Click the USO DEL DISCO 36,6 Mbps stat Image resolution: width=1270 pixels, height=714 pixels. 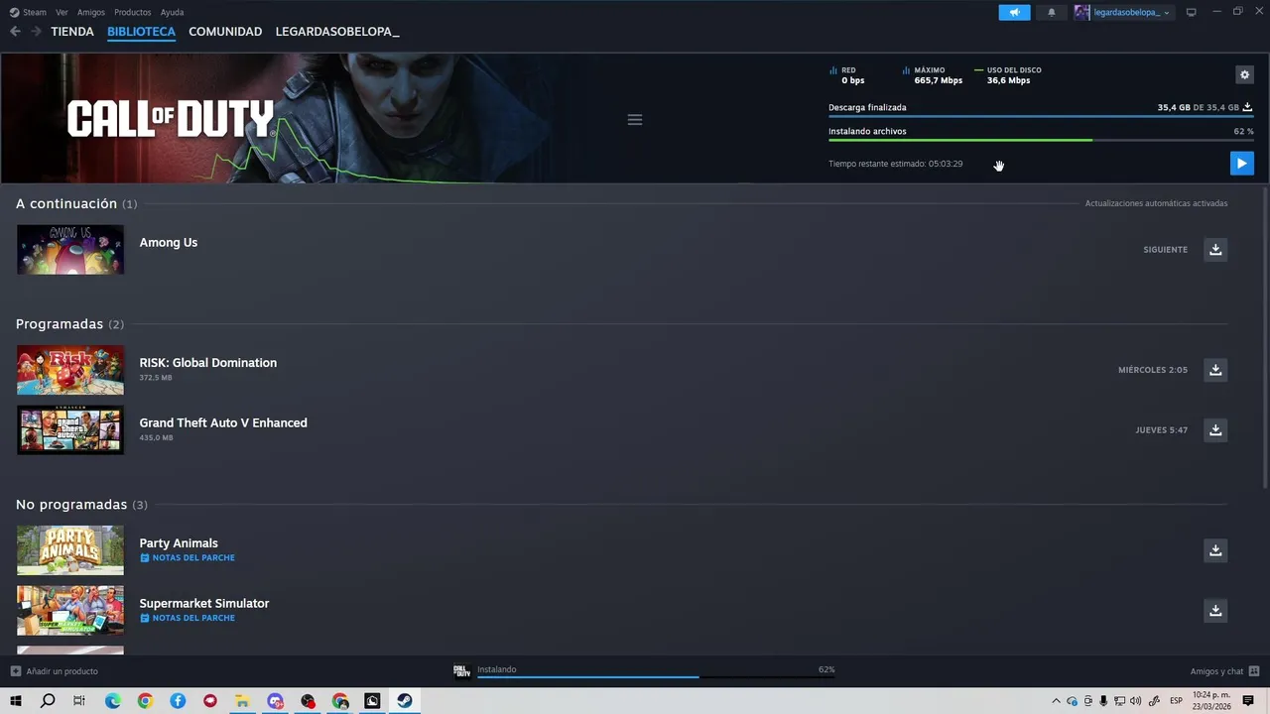point(1008,75)
